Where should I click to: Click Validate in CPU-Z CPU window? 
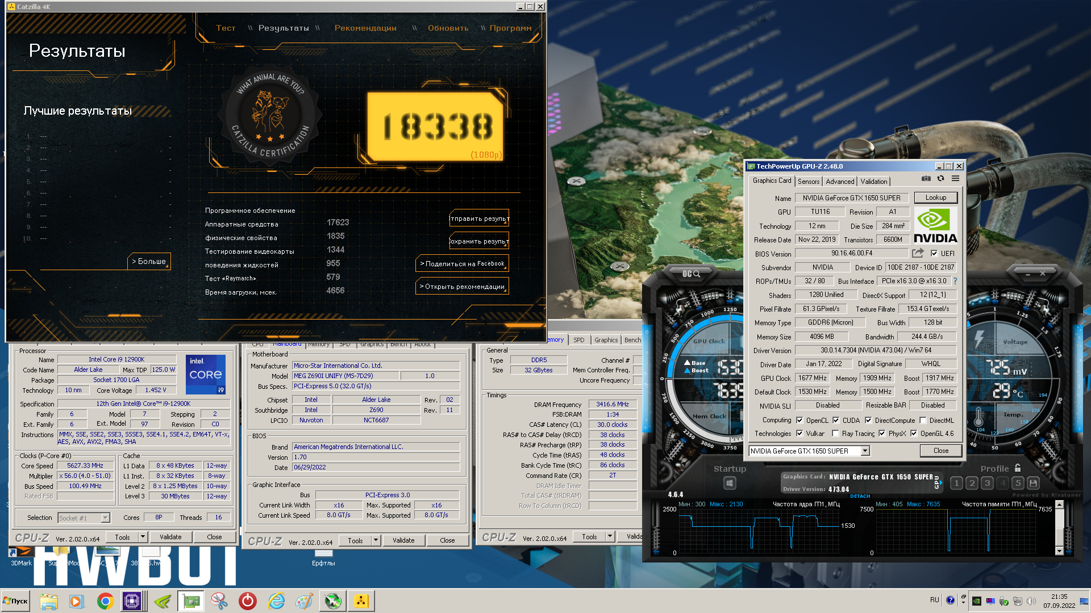click(170, 537)
